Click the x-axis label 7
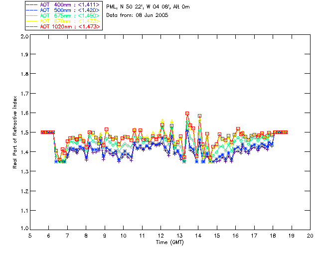Image resolution: width=319 pixels, height=255 pixels. pos(67,236)
